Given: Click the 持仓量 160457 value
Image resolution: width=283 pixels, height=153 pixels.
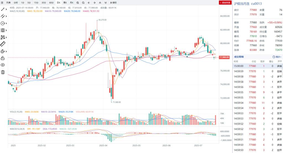Looking at the screenshot, I should click(x=278, y=31).
